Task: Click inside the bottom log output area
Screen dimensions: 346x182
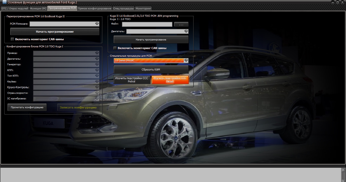Action: 170,175
